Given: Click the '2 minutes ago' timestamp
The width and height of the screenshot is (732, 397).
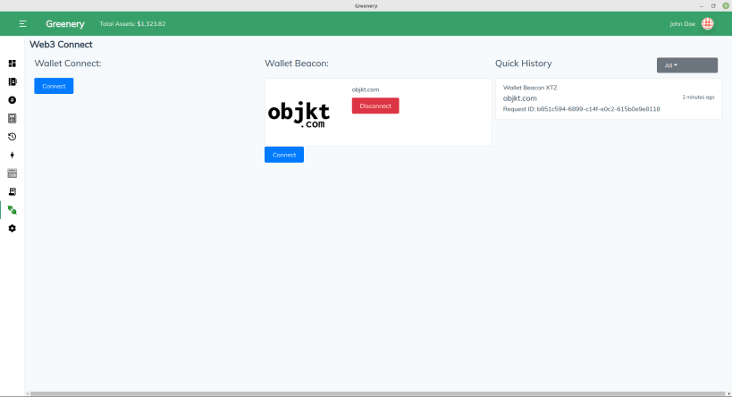Looking at the screenshot, I should tap(698, 97).
